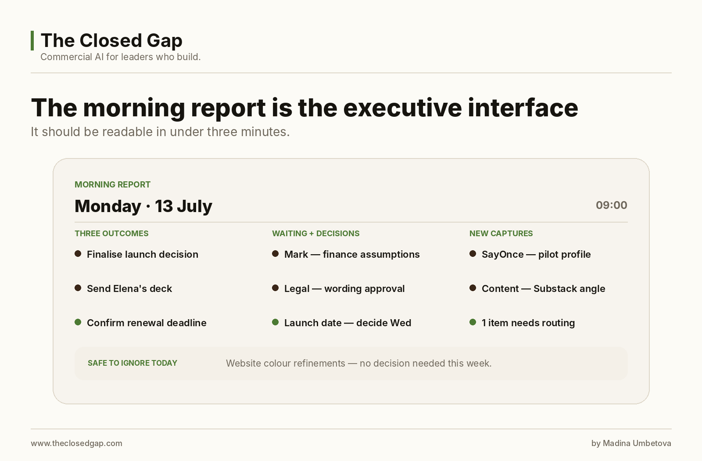
Task: Click The Closed Gap logo title
Action: 111,40
